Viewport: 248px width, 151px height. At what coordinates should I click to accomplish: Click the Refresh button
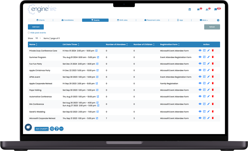click(212, 27)
